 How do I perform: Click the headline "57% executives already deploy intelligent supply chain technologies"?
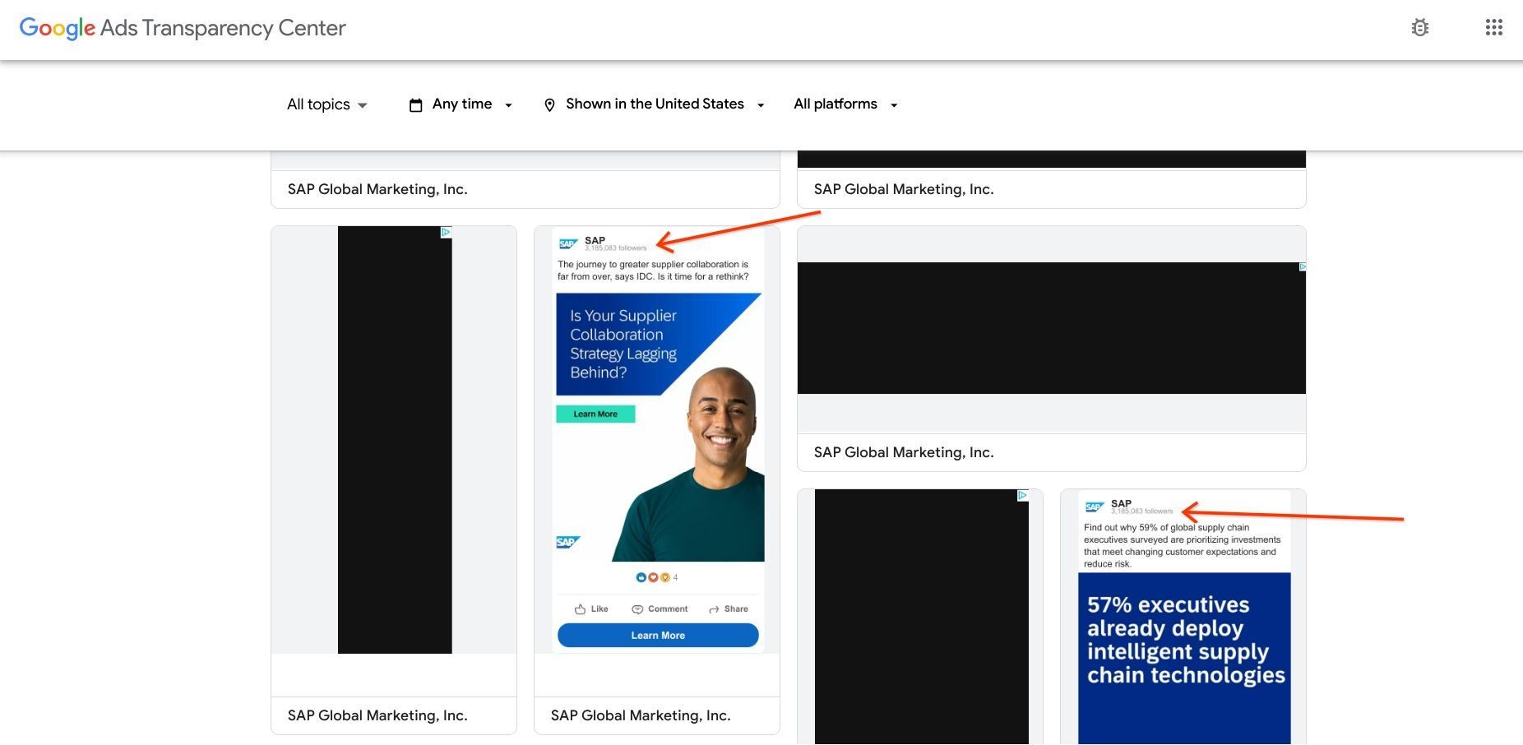1186,640
